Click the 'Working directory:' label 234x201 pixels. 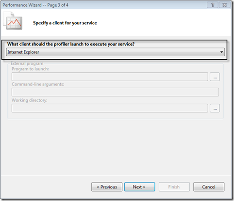point(30,100)
